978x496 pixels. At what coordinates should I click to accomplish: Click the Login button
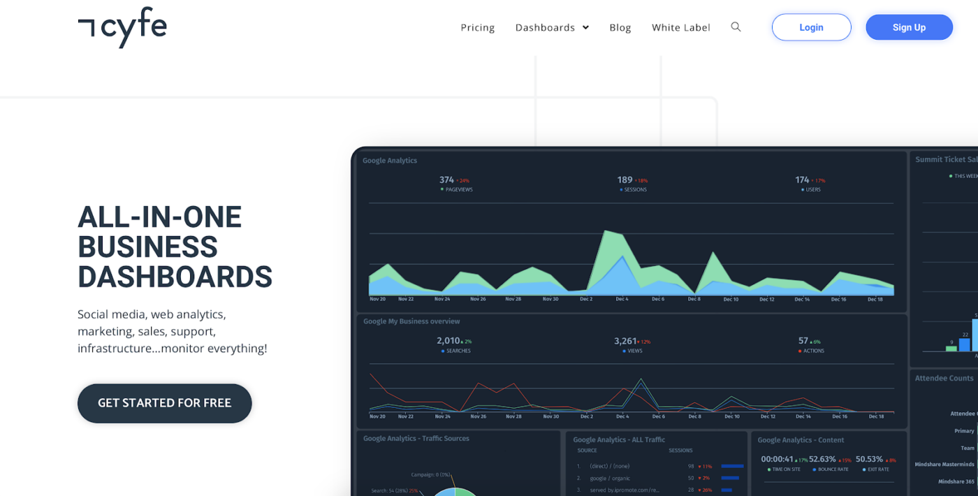click(811, 27)
